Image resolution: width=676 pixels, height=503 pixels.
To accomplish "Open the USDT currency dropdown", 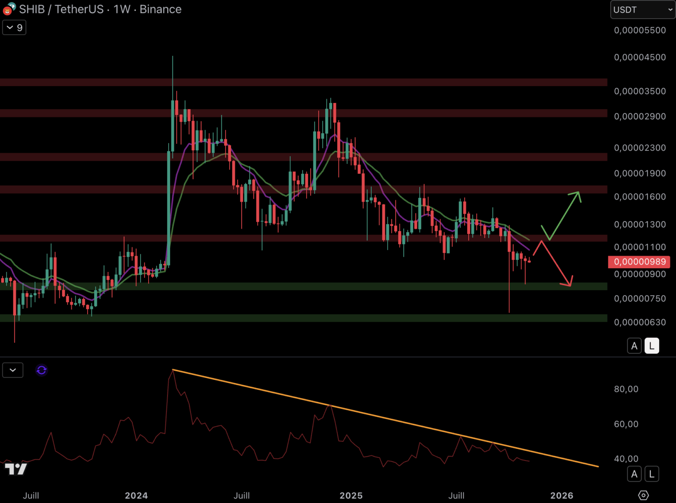I will (x=642, y=10).
